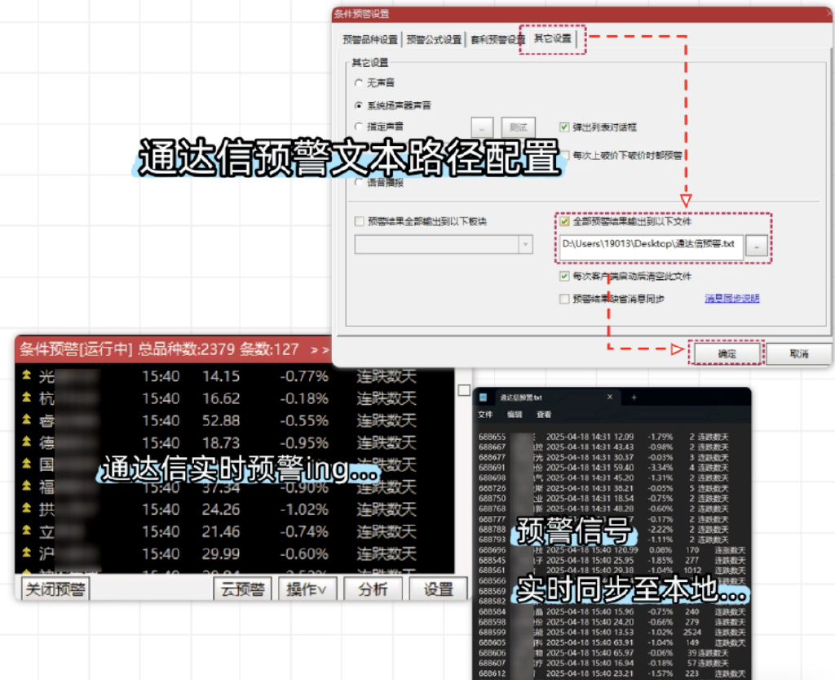This screenshot has height=680, width=835.
Task: Expand alert window with >> arrows
Action: (x=320, y=350)
